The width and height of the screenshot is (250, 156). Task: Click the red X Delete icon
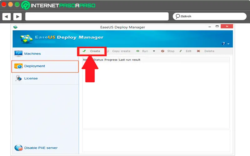(x=198, y=51)
